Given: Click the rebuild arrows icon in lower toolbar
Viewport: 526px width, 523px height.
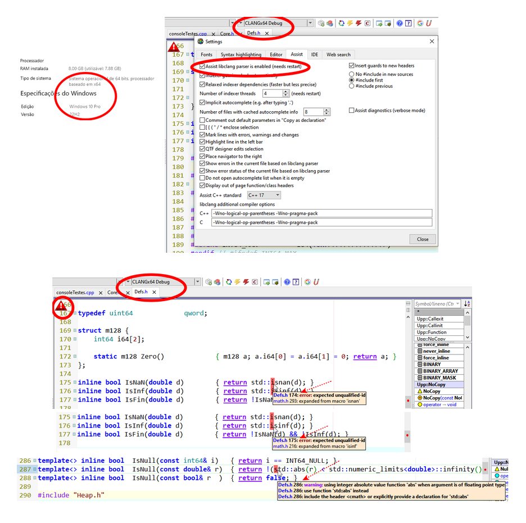Looking at the screenshot, I should 229,282.
